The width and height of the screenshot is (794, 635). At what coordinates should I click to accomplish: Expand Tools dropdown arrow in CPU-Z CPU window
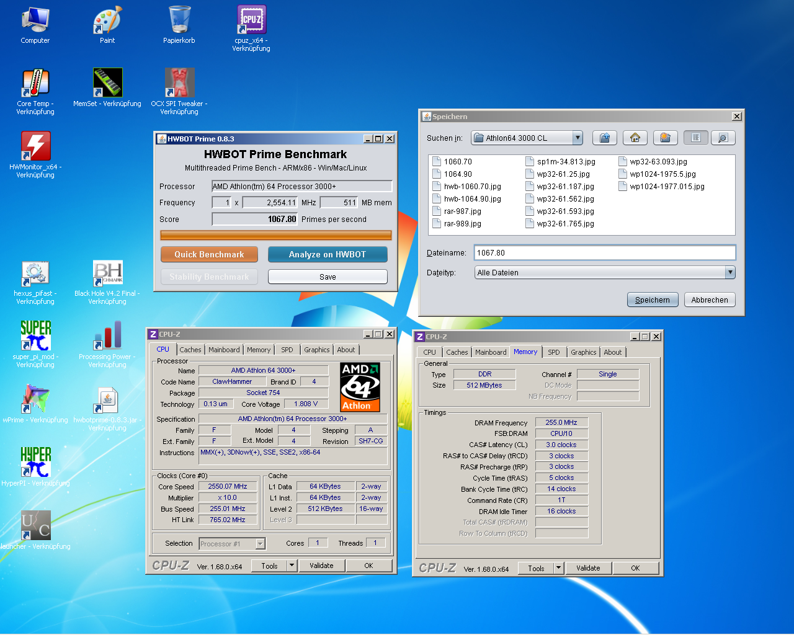292,566
